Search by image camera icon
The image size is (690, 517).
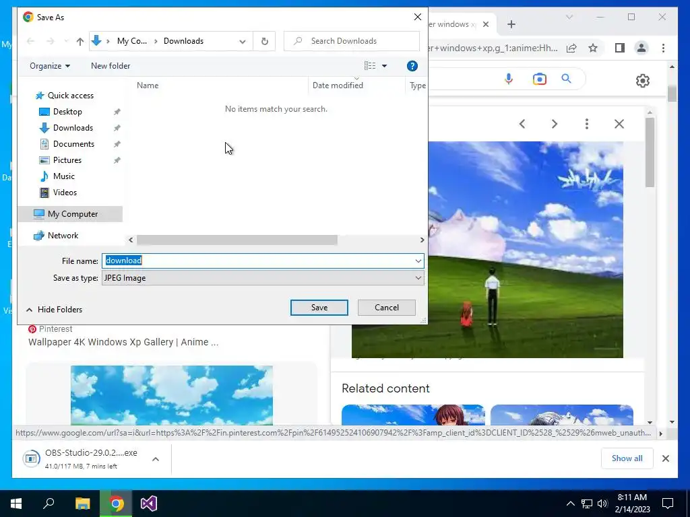tap(539, 79)
